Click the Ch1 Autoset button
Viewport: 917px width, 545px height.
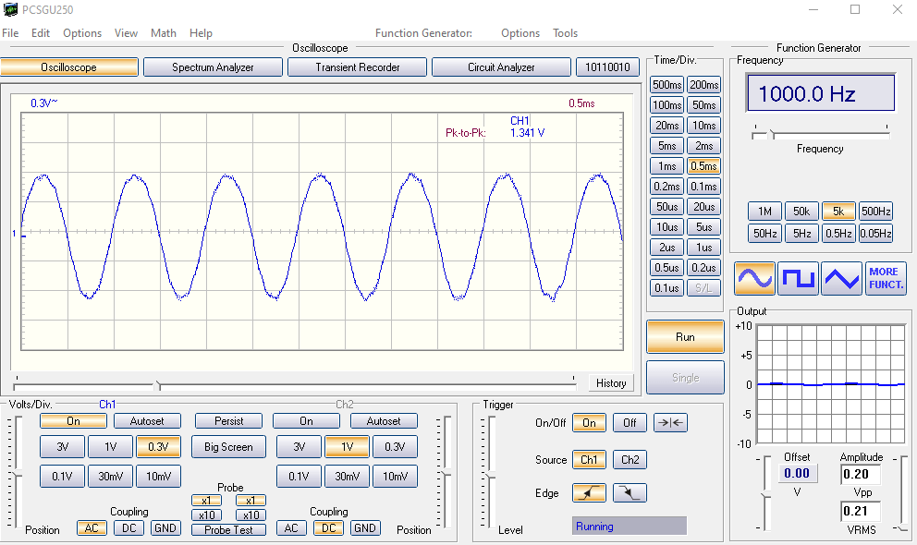pos(147,421)
